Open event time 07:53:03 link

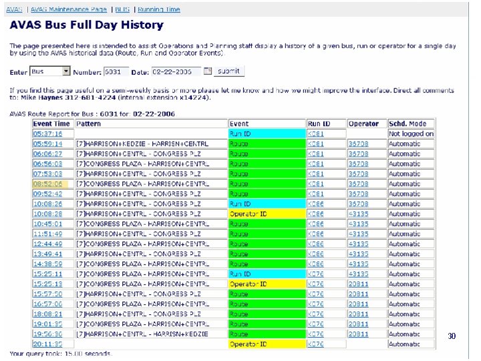tap(47, 174)
